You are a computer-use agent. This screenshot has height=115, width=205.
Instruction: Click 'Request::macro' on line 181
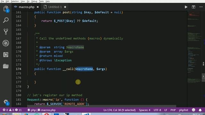[40, 100]
